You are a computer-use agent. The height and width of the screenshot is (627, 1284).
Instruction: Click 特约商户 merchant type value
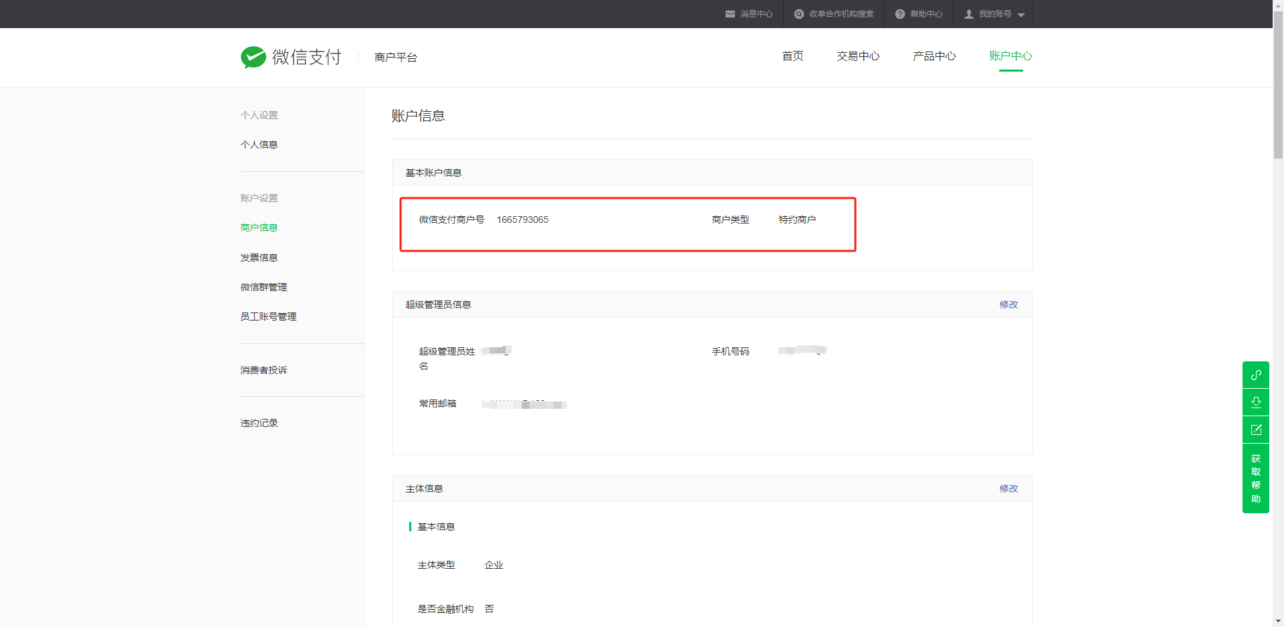point(797,219)
